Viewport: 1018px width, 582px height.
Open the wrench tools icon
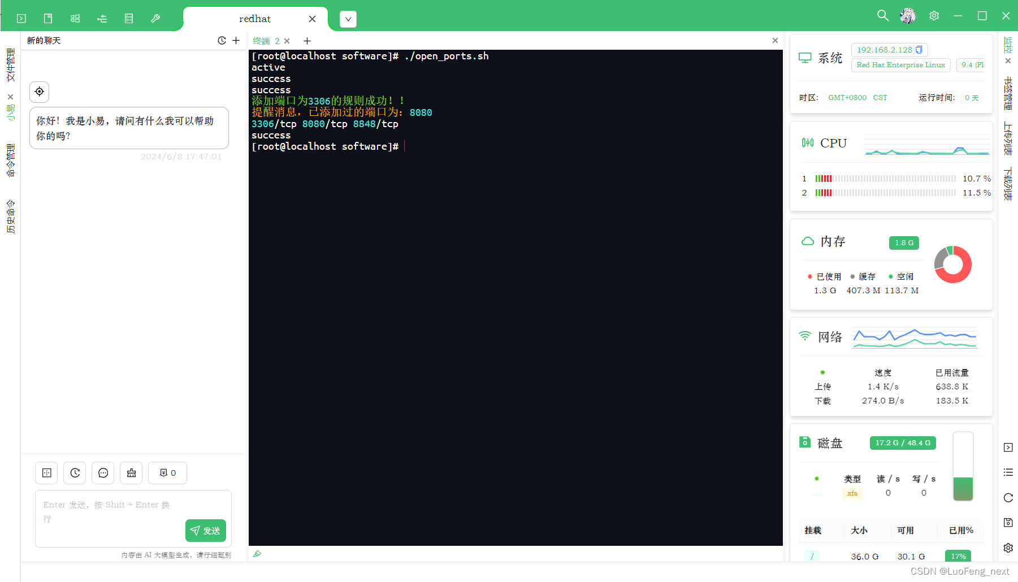point(155,19)
